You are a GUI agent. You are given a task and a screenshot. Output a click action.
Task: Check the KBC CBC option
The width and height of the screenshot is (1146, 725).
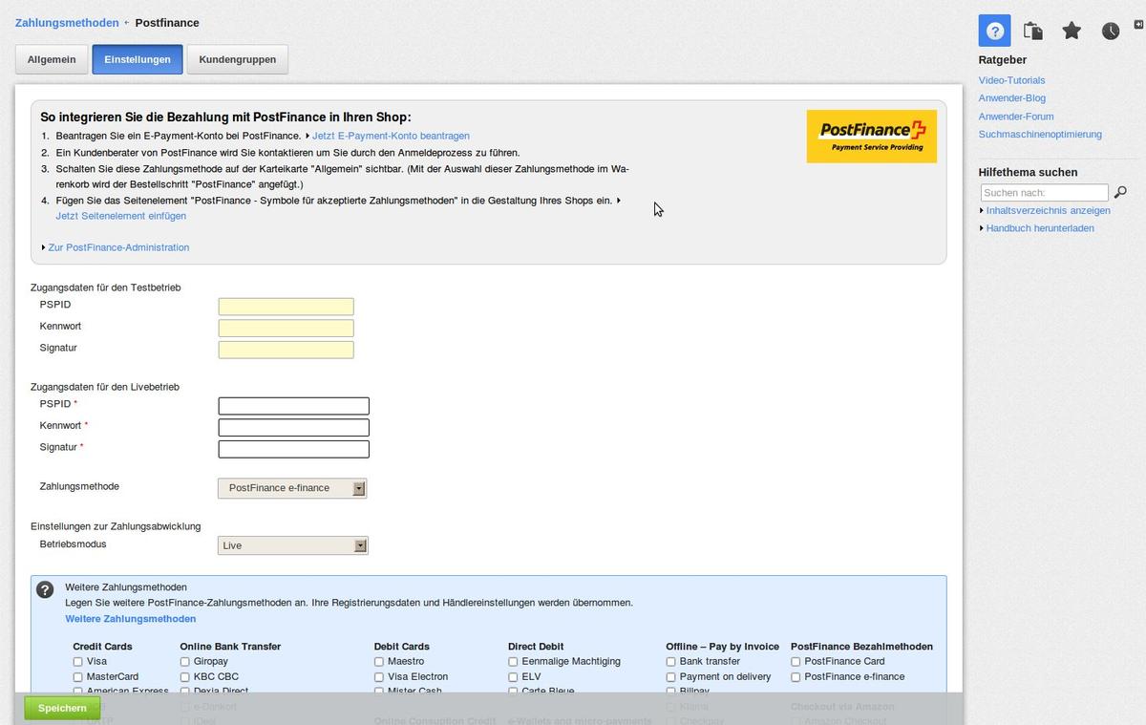(x=185, y=676)
